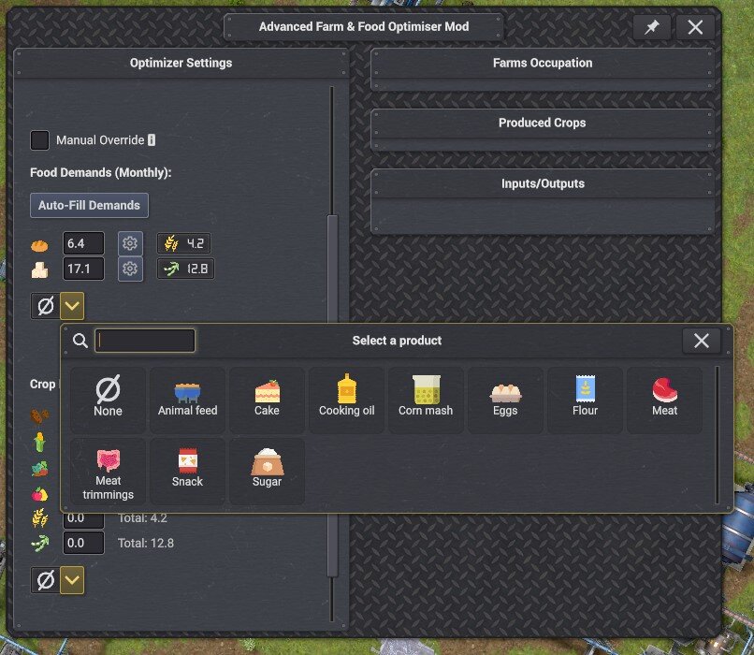Click the Manual Override info icon

[152, 140]
